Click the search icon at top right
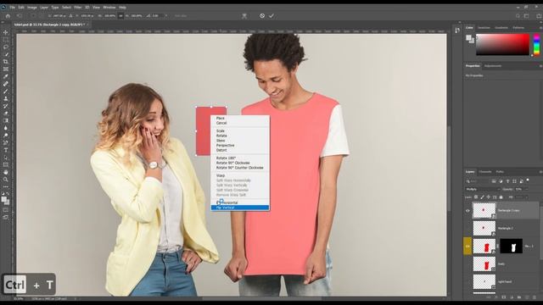Screen dimensions: 543x305 pyautogui.click(x=518, y=16)
